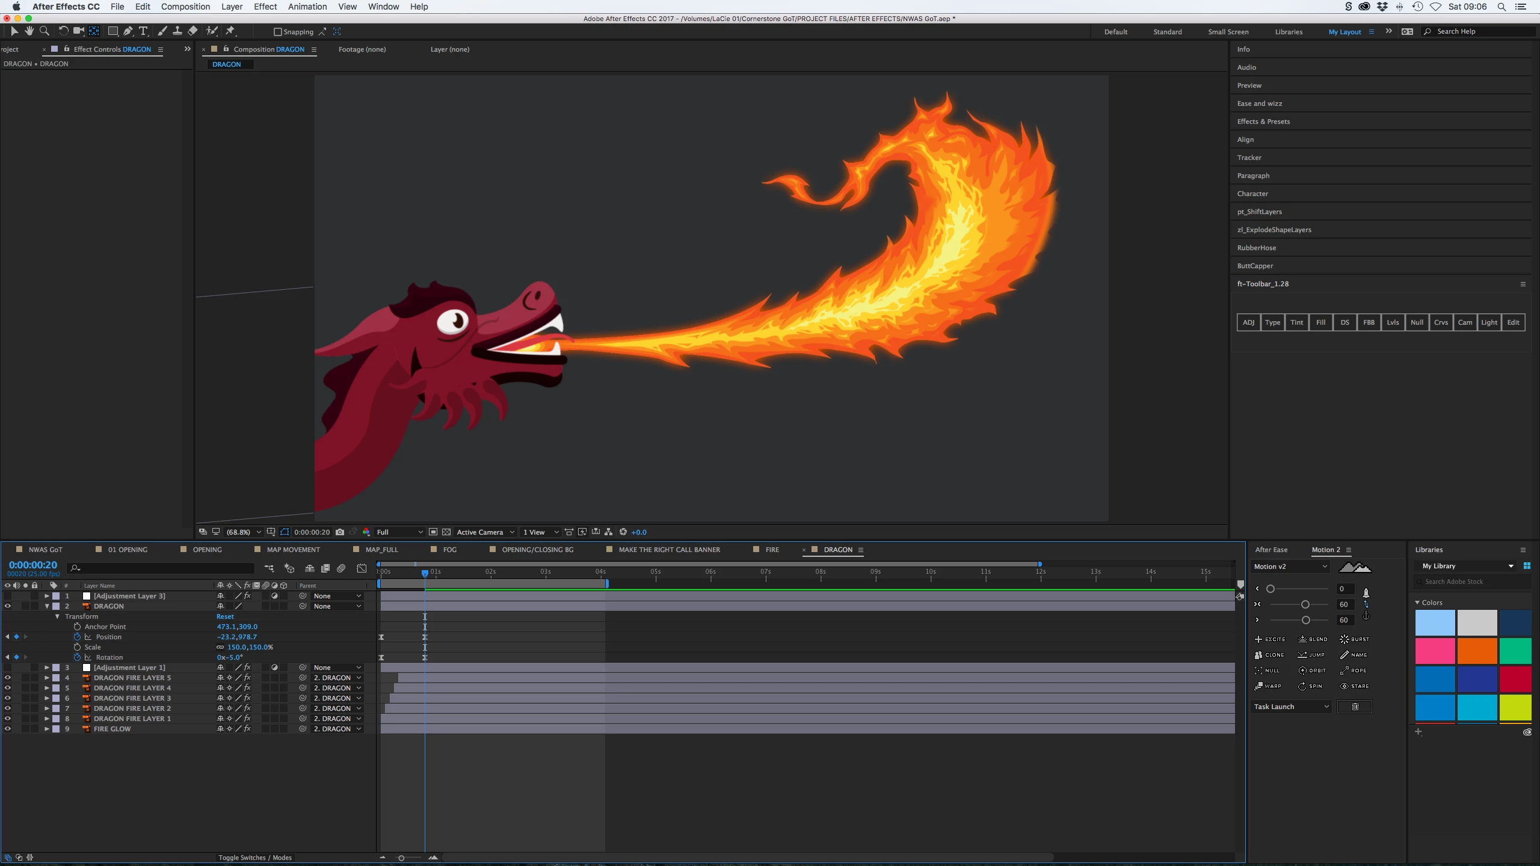The width and height of the screenshot is (1540, 866).
Task: Hide the FIRE GLOW layer
Action: (8, 729)
